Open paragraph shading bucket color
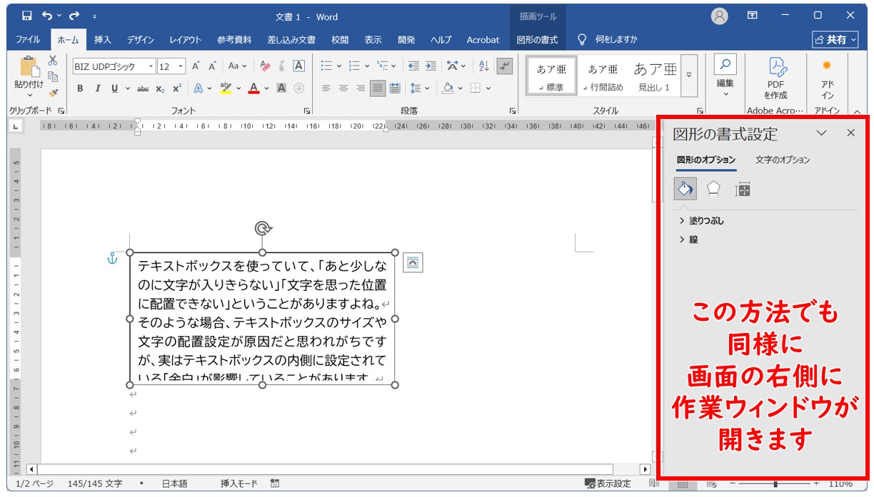 tap(448, 88)
